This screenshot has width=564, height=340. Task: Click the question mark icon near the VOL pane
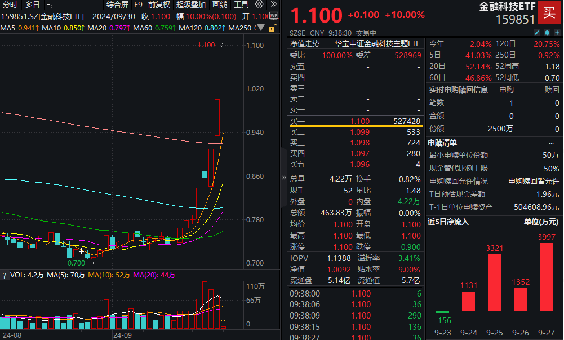5,276
